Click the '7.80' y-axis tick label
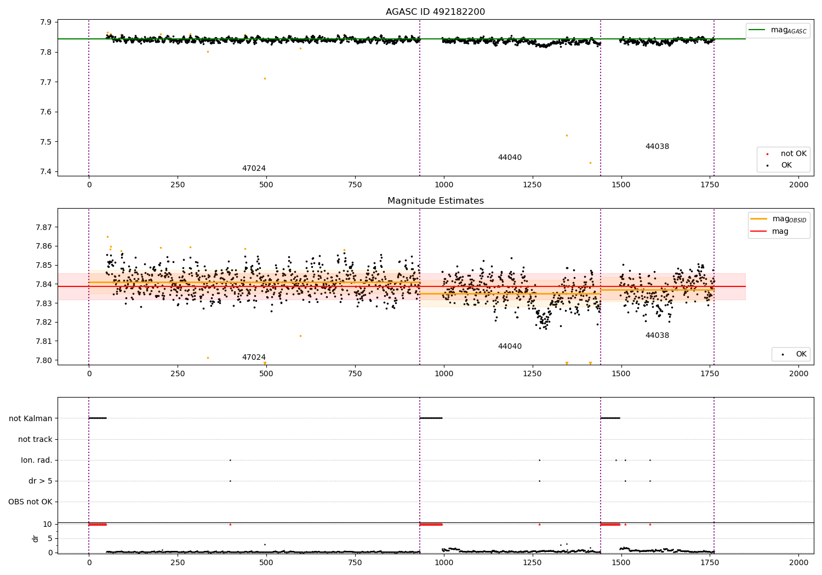Viewport: 822px width, 575px height. pos(44,360)
